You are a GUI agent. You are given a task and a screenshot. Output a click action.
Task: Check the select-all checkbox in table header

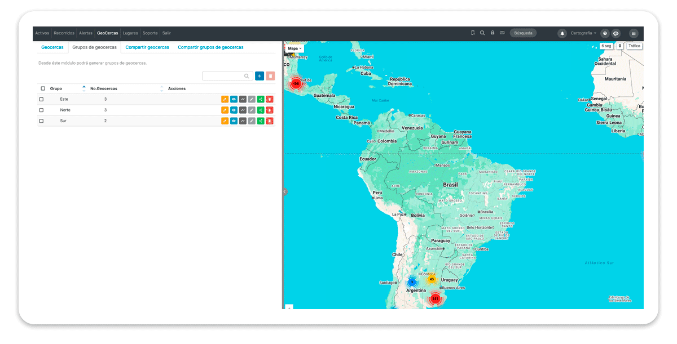pyautogui.click(x=43, y=88)
